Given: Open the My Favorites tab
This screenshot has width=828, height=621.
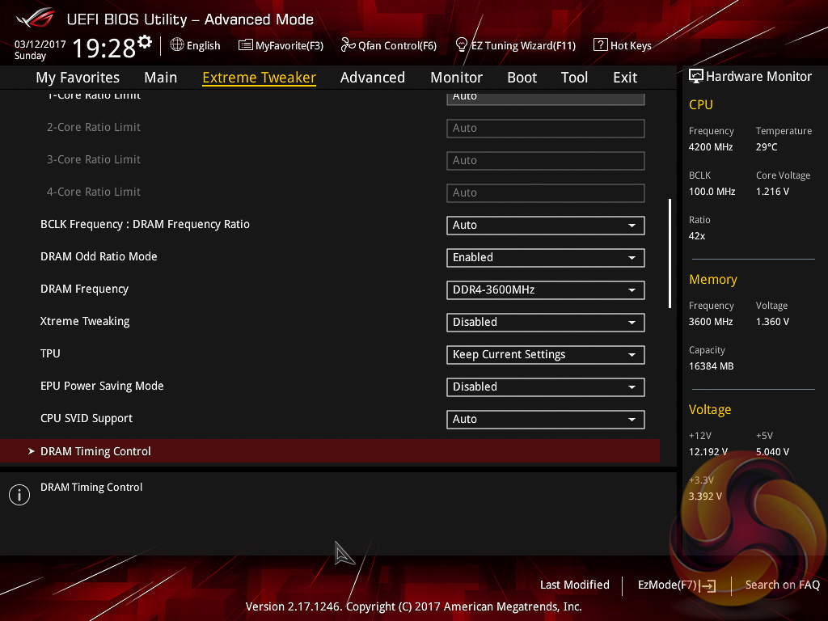Looking at the screenshot, I should tap(78, 77).
